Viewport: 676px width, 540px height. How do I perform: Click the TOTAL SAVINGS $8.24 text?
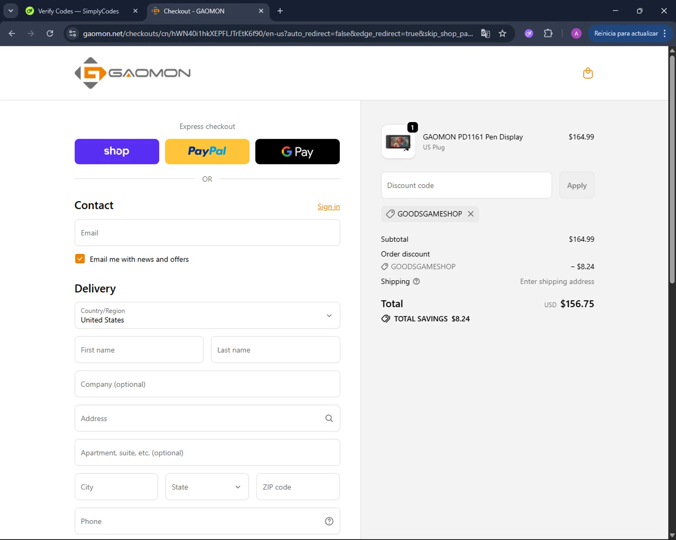[432, 319]
